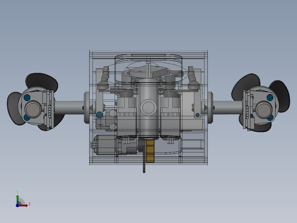Pick the circular port on the central cylinder
The image size is (297, 223).
tap(148, 107)
